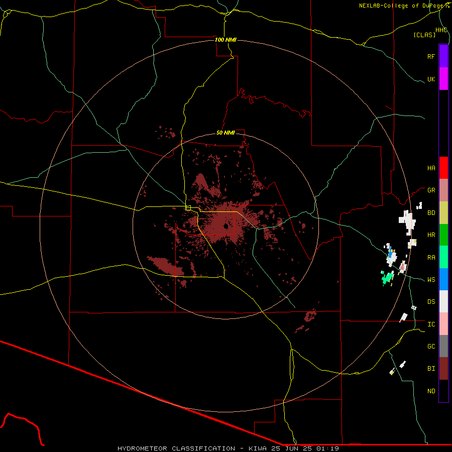Click the magenta UK legend color swatch
The image size is (452, 452).
(443, 78)
